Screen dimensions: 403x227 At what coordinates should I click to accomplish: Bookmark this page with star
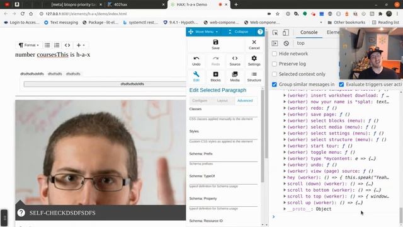coord(277,14)
